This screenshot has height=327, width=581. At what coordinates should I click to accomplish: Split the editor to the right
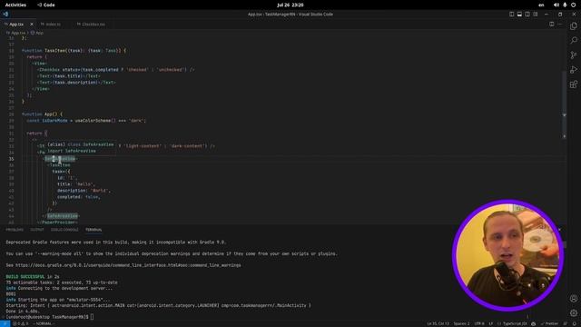point(552,25)
